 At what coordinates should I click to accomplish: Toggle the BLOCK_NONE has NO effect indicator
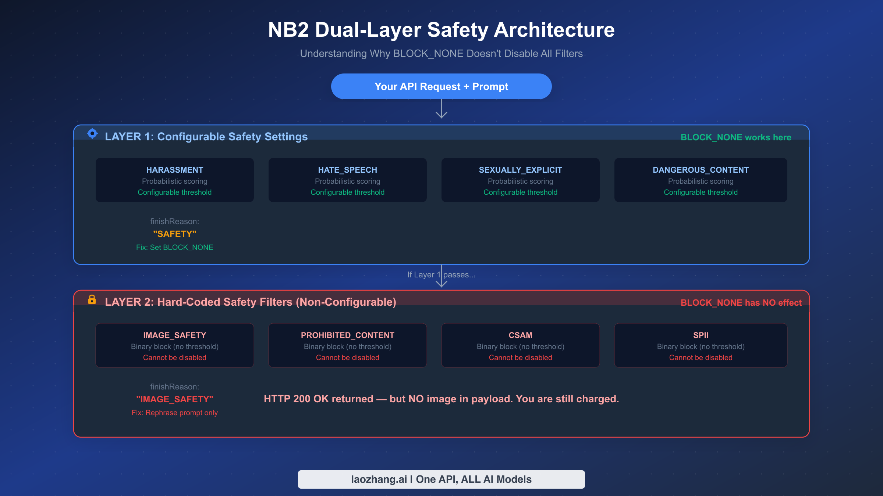(741, 302)
